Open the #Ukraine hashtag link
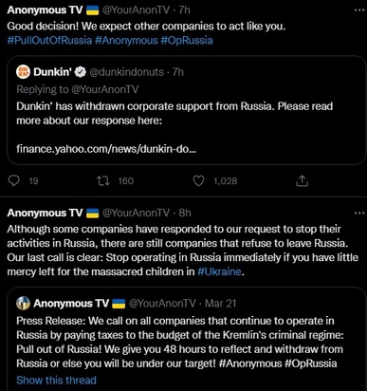 219,271
